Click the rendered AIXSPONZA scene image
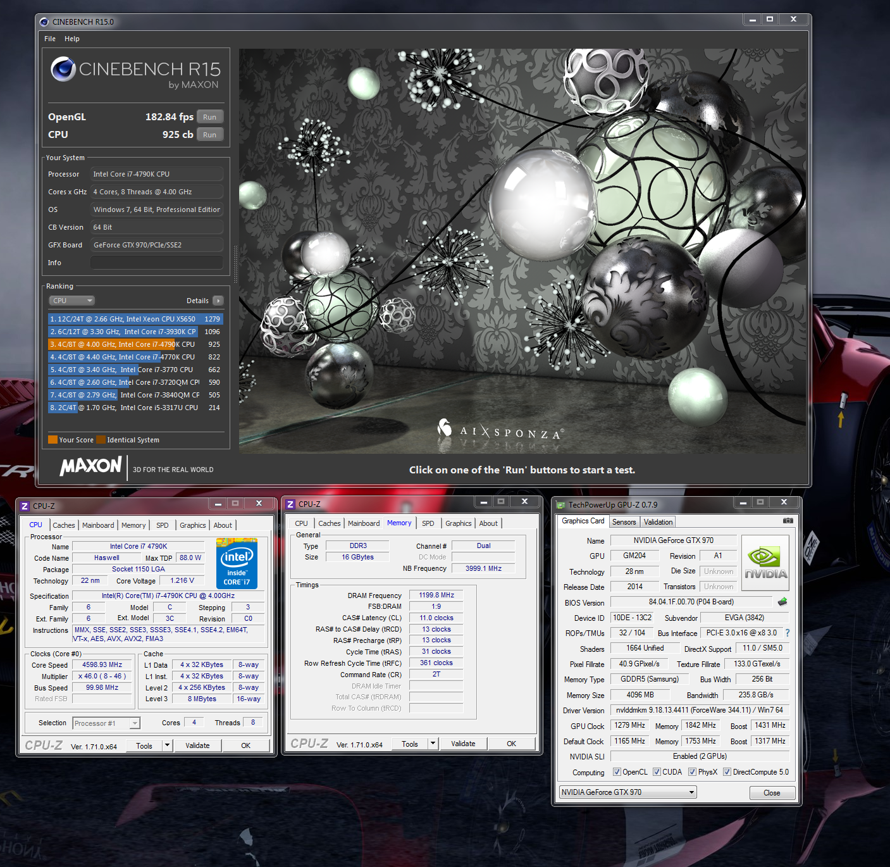 click(522, 251)
